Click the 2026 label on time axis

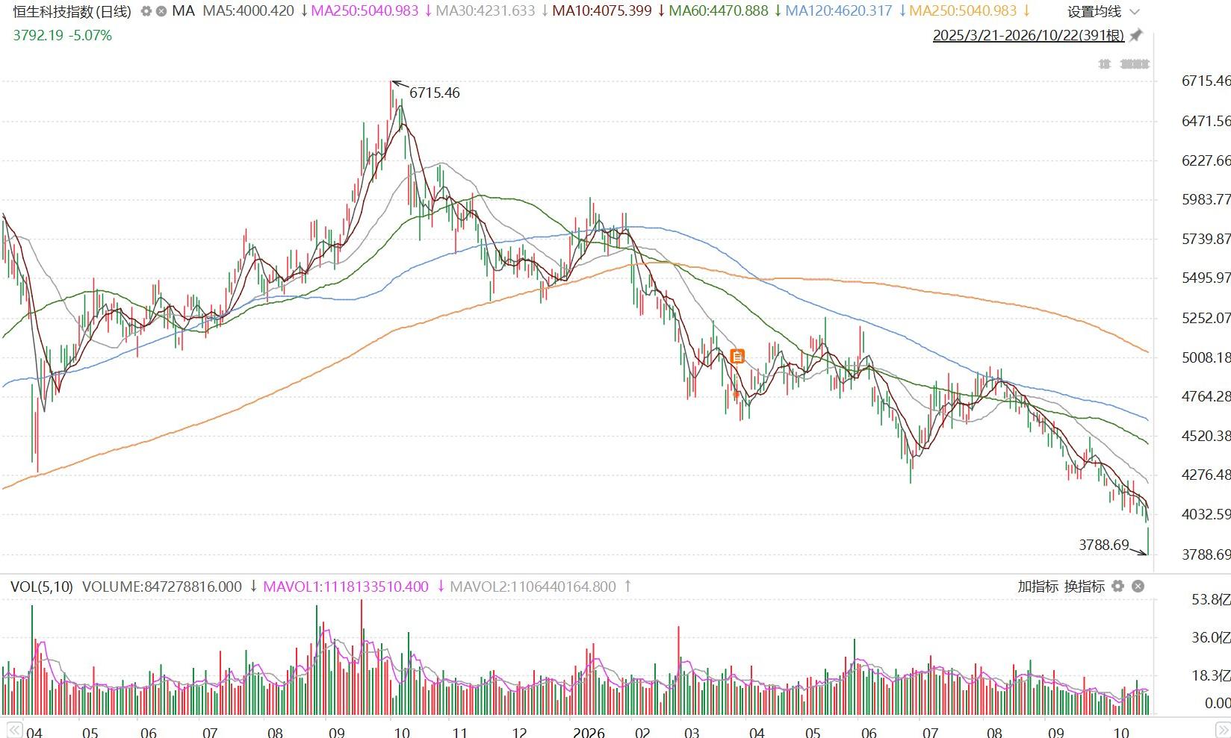(x=589, y=731)
